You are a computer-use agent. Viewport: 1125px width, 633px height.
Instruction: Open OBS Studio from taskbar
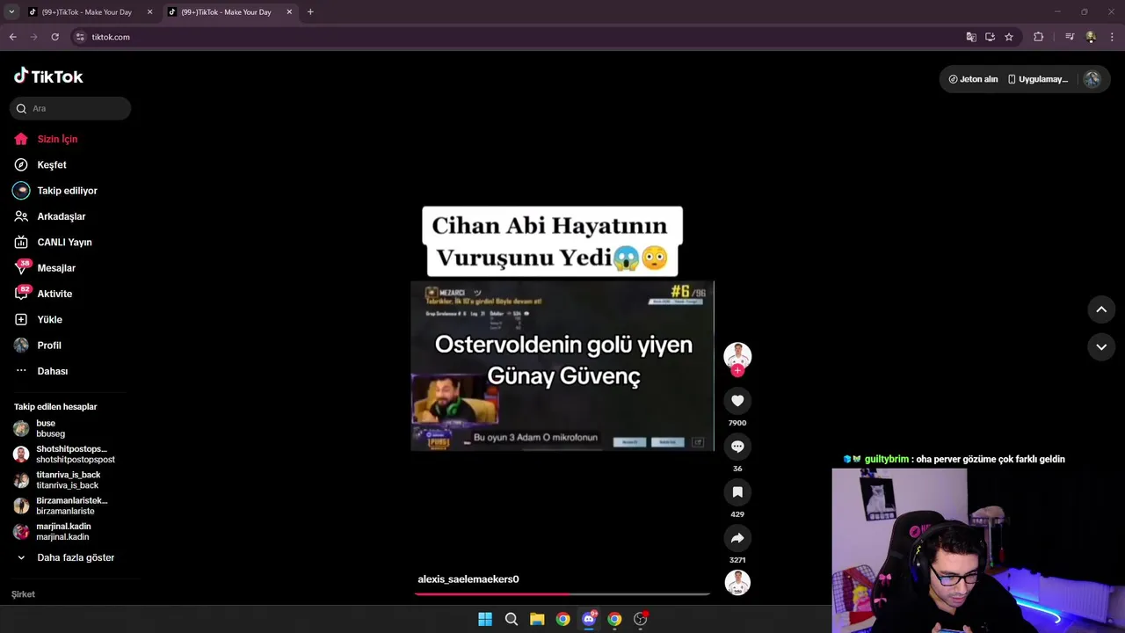point(641,619)
